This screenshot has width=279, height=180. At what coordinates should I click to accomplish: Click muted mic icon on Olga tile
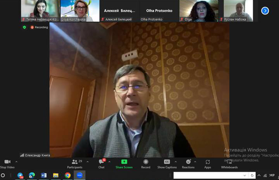182,19
